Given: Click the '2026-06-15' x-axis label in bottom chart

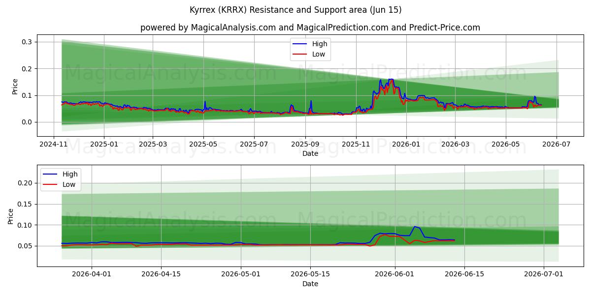Looking at the screenshot, I should click(464, 275).
